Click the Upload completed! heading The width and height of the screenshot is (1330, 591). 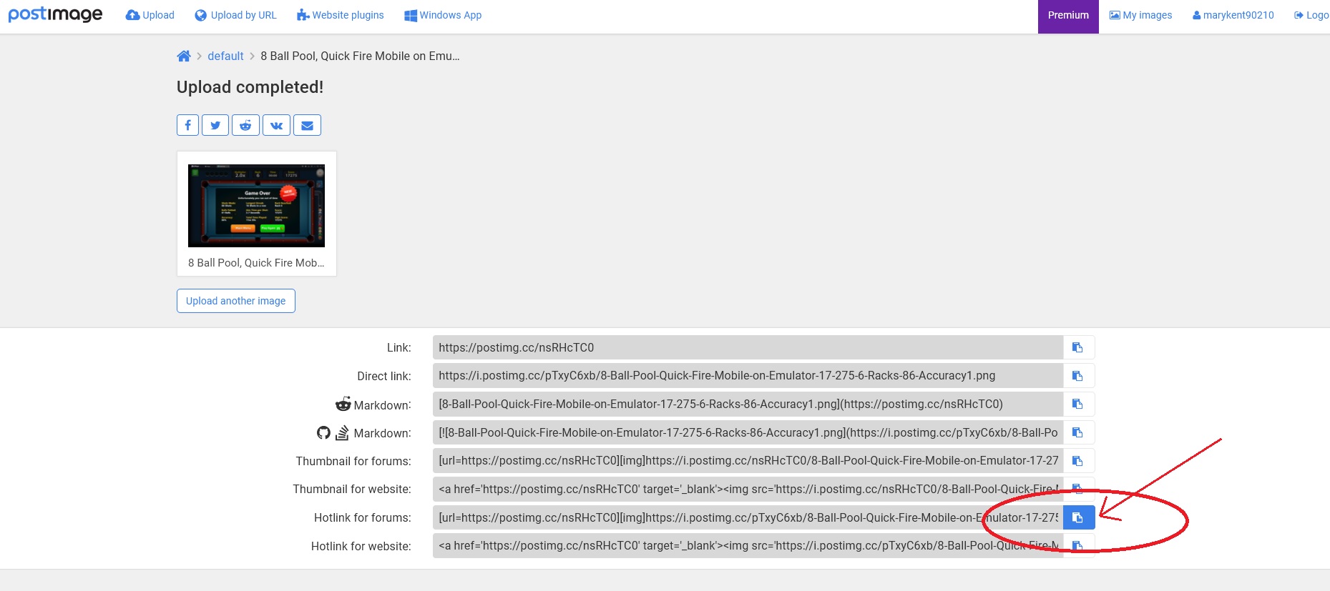(x=250, y=87)
